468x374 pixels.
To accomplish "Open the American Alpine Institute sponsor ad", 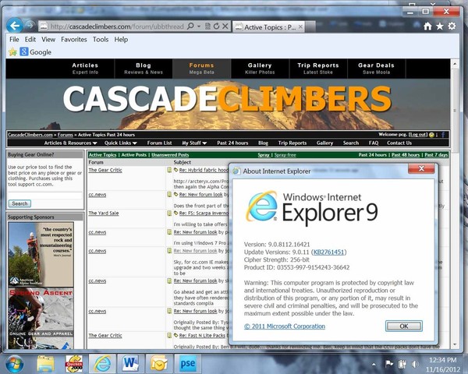I will coord(41,254).
